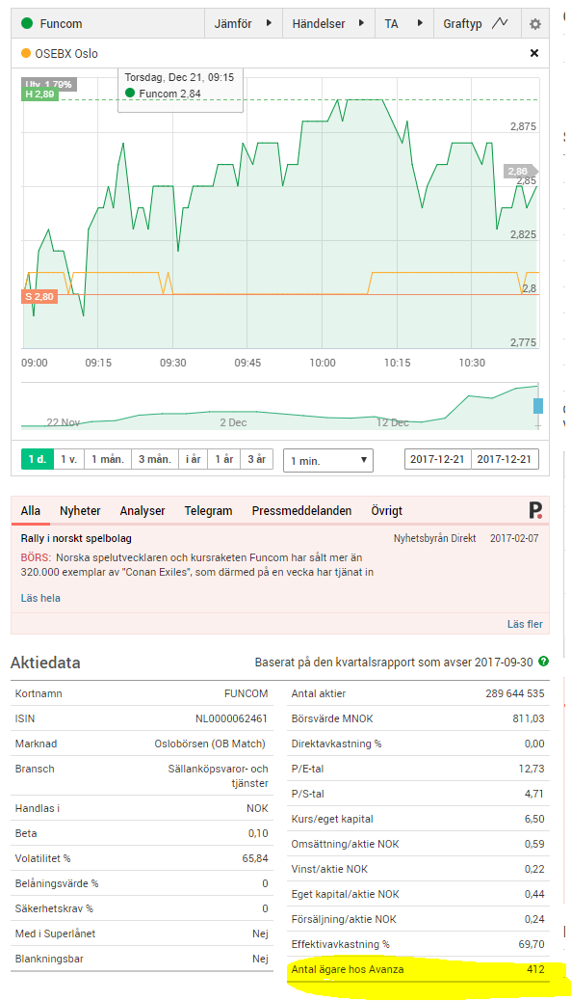Click the start date field 2017-12-21
This screenshot has height=1001, width=571.
coord(438,459)
